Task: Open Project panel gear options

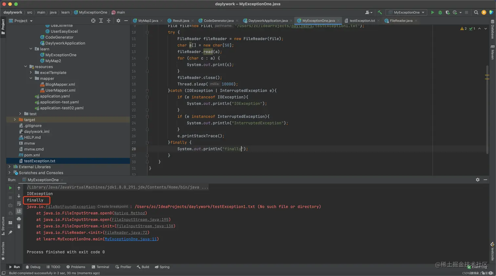Action: [x=118, y=21]
